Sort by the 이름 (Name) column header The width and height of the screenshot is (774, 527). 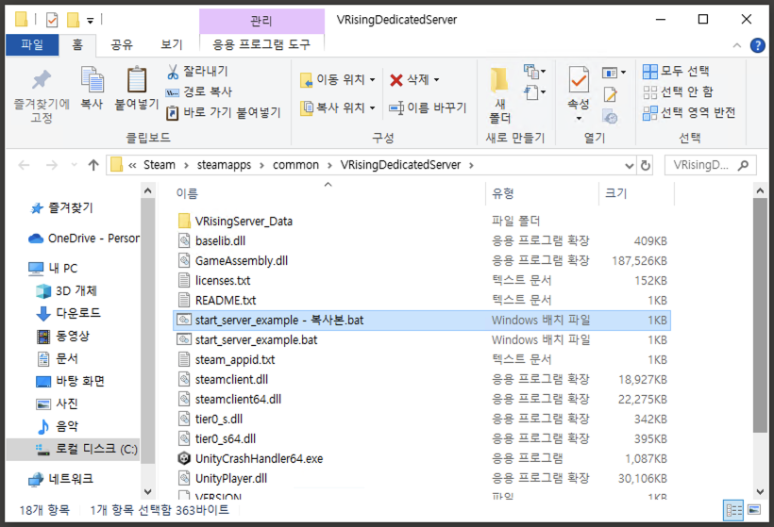187,193
